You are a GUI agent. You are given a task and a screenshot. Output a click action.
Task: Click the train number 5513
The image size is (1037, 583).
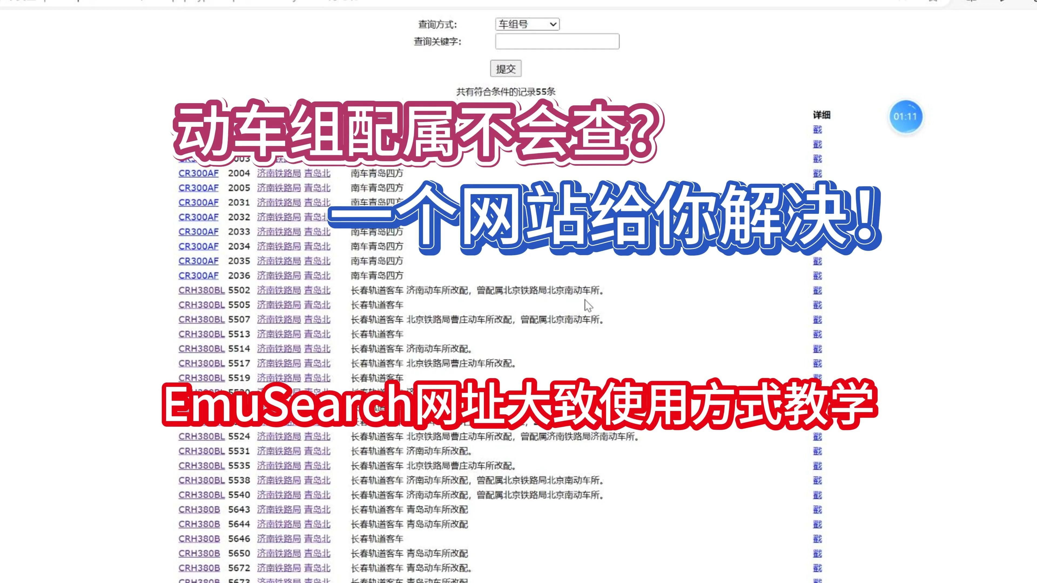(x=239, y=334)
